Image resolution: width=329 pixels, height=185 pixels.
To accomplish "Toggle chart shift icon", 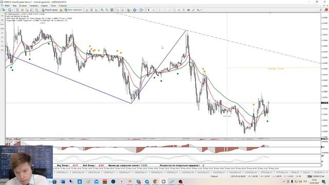I will coord(122,10).
